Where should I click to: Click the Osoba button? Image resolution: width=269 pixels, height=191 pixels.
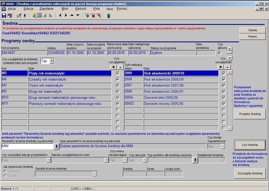point(253,30)
